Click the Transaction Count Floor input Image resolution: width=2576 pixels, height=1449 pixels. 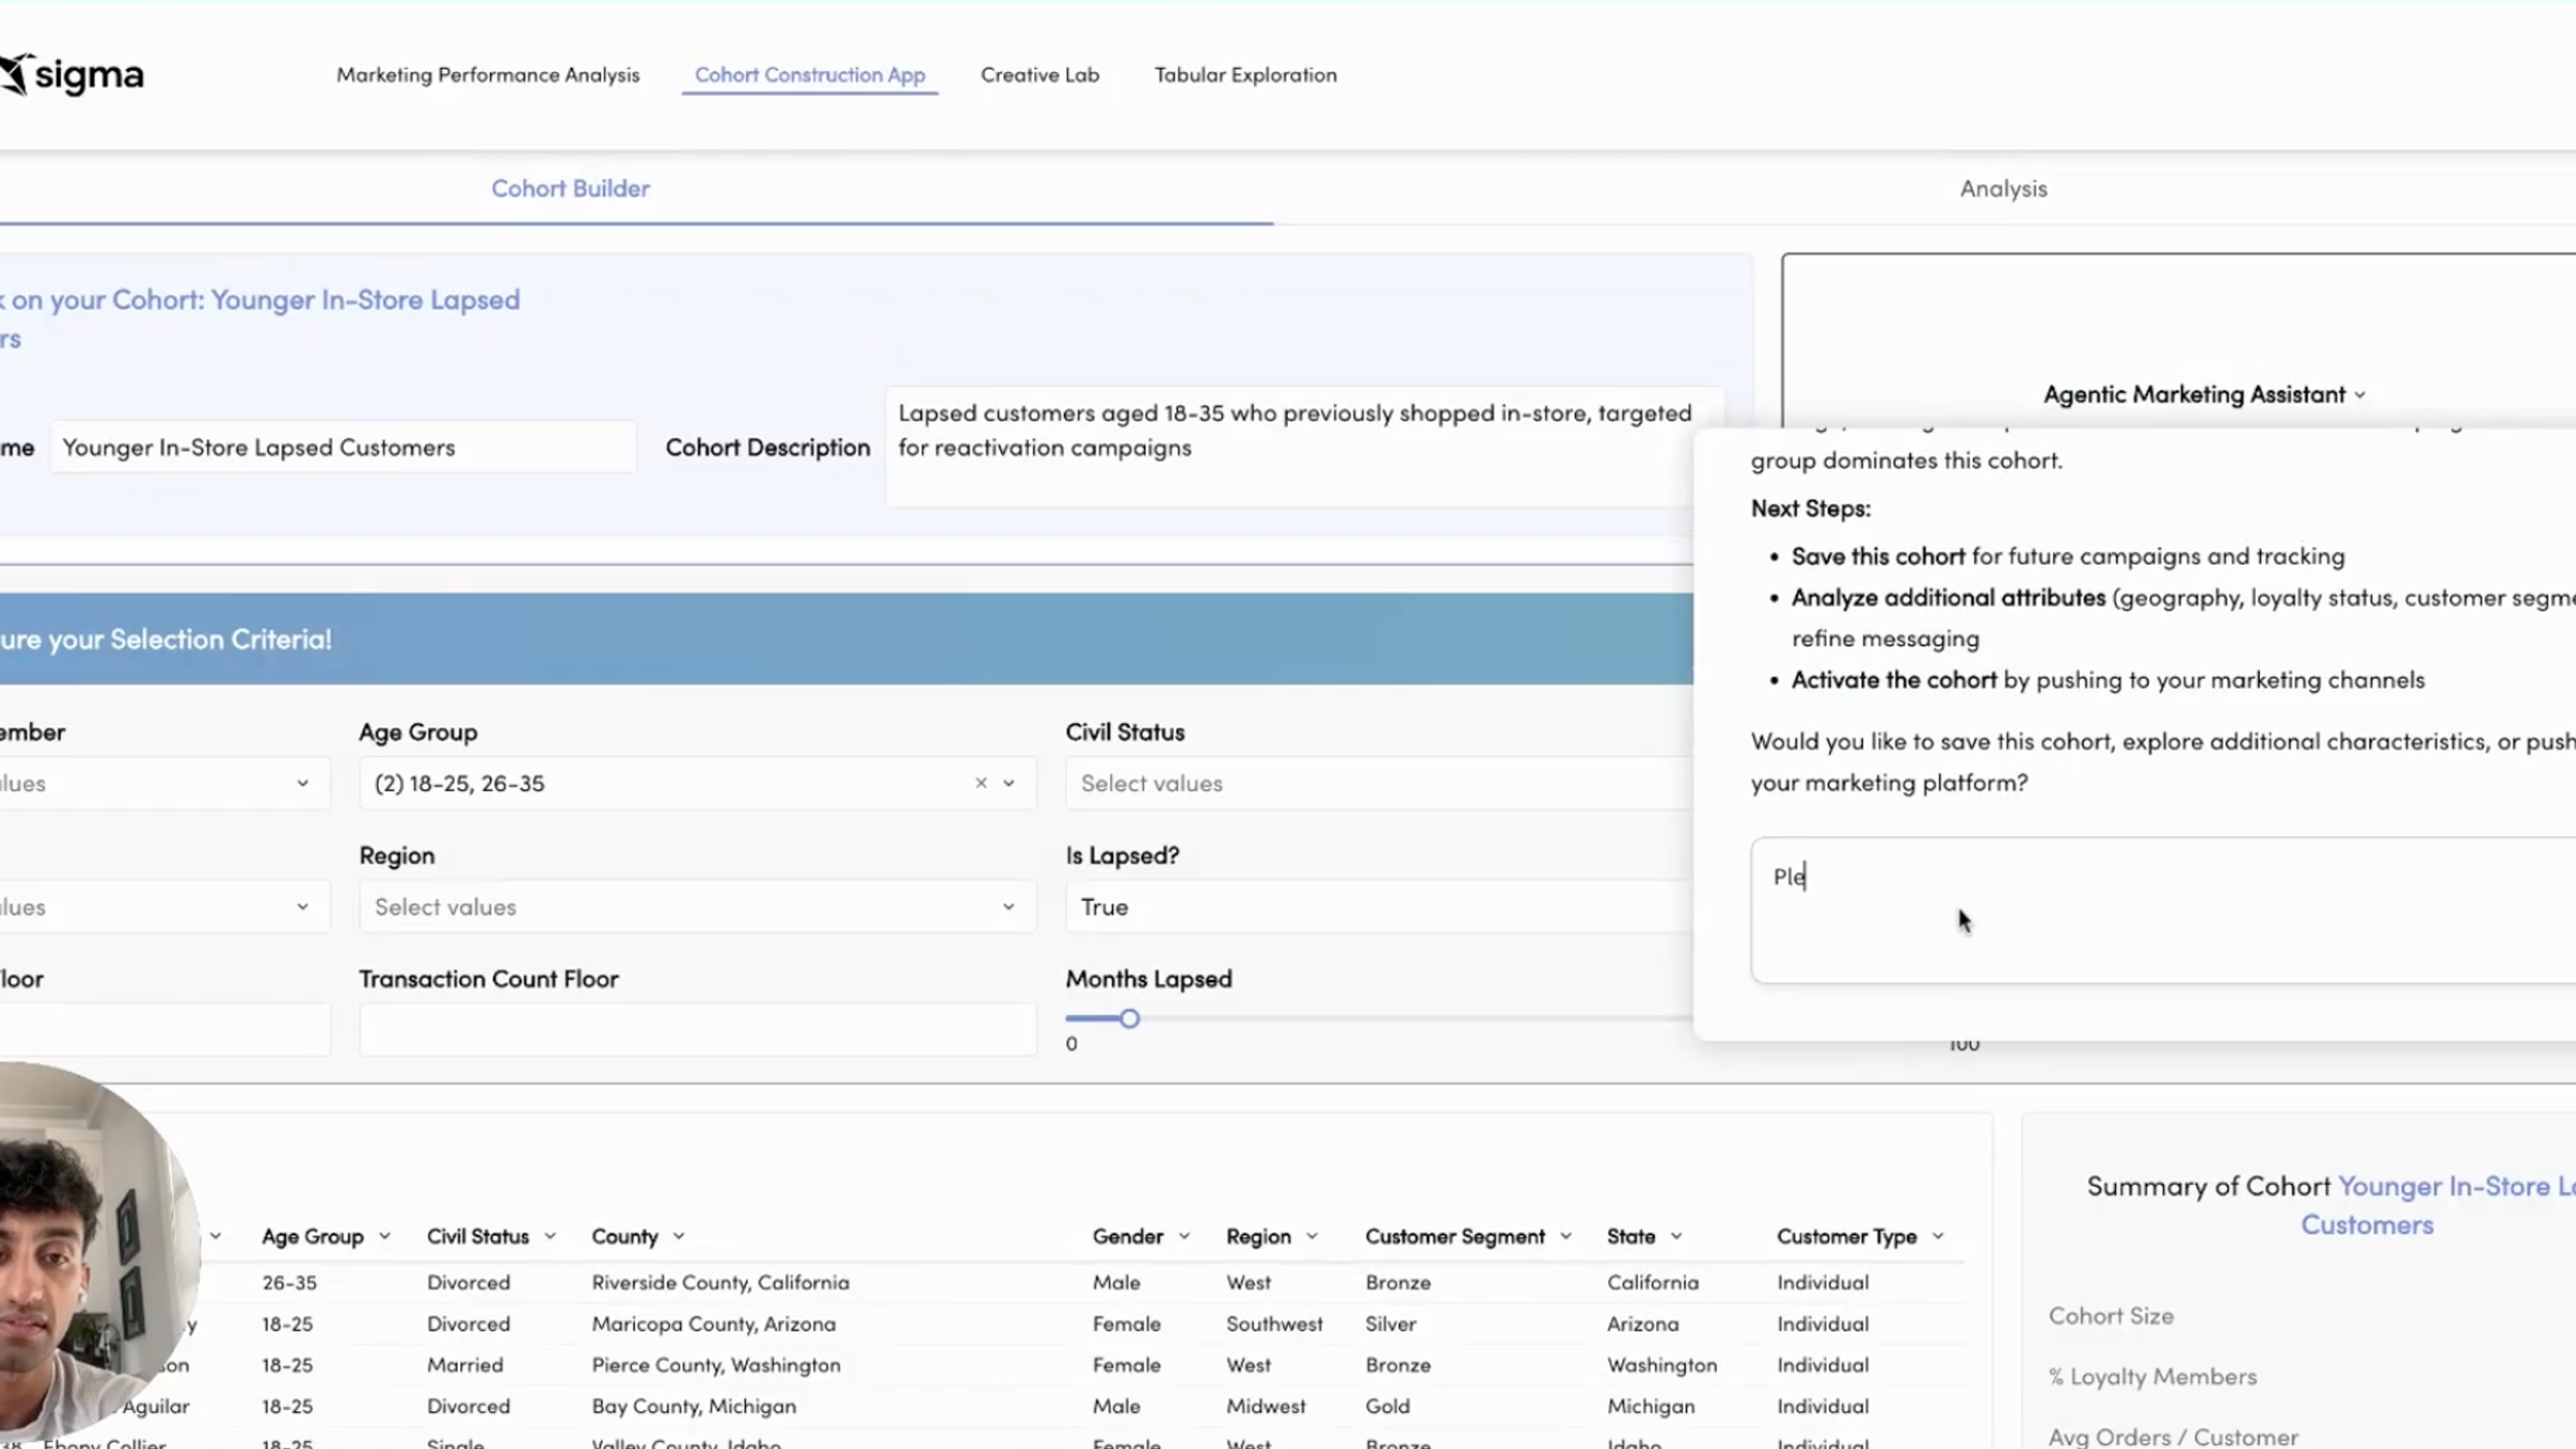pos(697,1029)
